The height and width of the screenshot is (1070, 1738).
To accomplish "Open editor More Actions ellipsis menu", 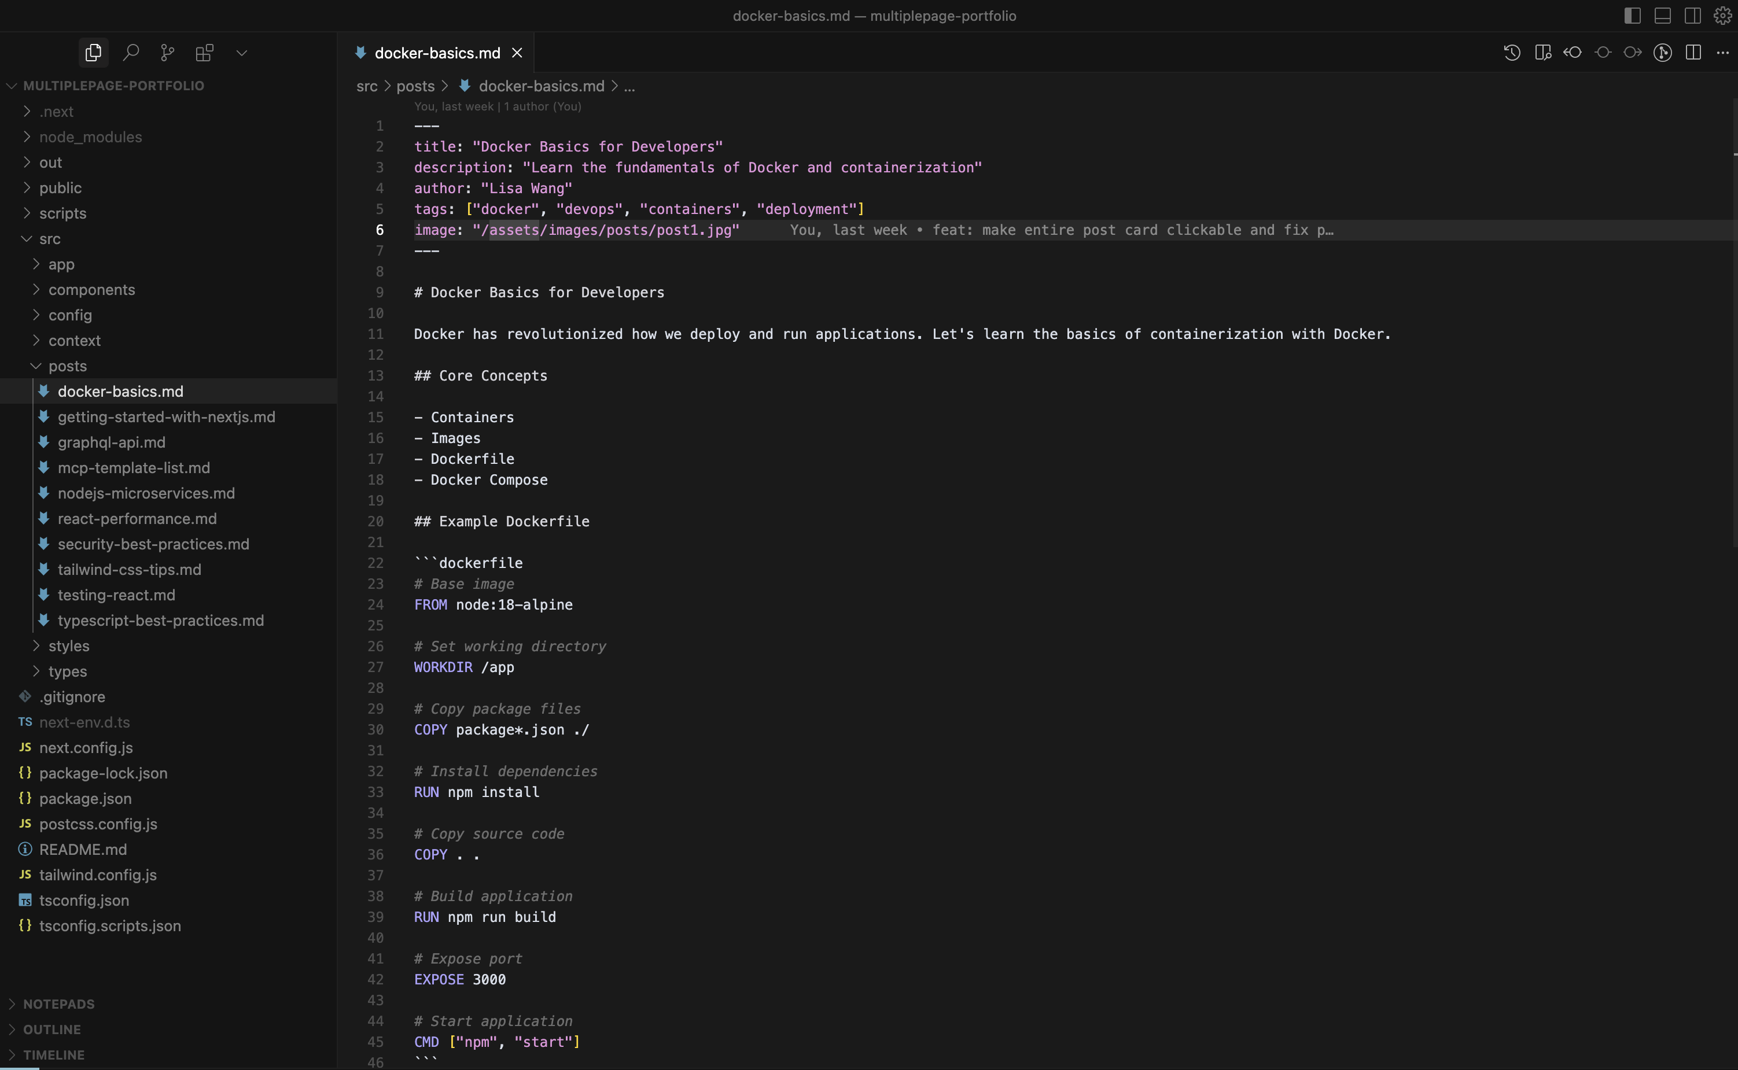I will (1723, 53).
